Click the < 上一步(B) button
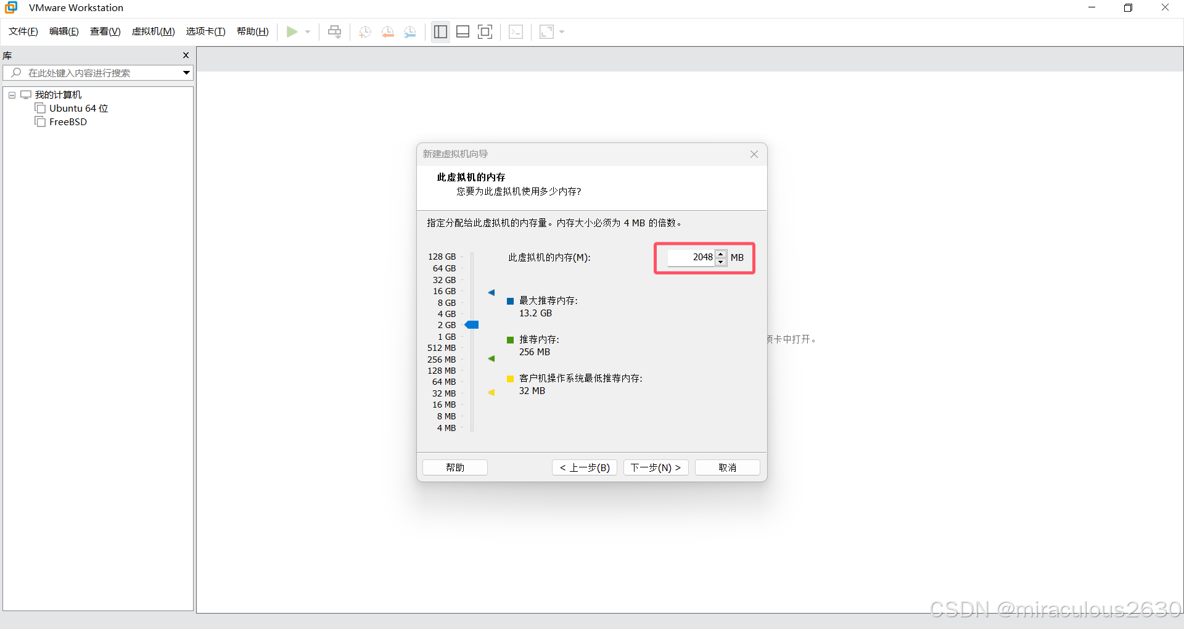 (585, 467)
